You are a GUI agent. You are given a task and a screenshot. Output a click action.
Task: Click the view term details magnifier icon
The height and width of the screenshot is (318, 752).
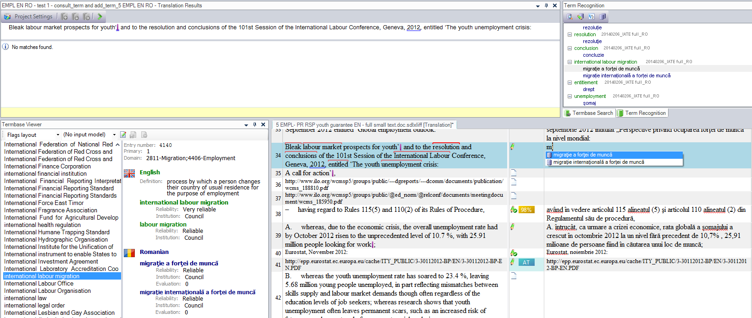tap(570, 16)
